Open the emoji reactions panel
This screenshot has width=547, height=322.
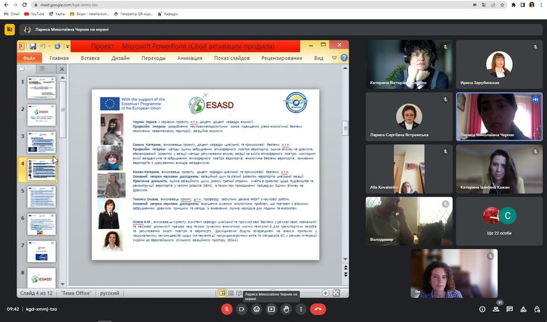coord(257,309)
